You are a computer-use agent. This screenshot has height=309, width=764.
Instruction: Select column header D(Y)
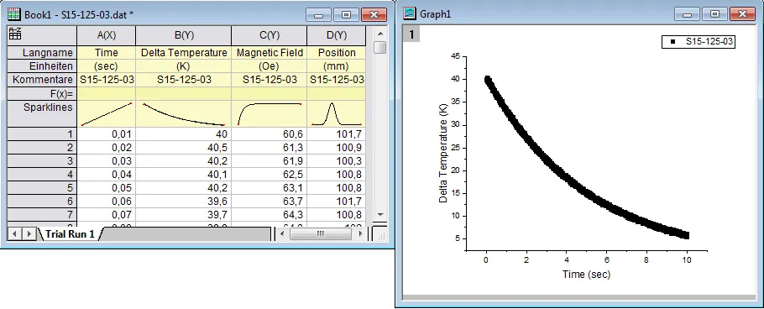pyautogui.click(x=336, y=35)
